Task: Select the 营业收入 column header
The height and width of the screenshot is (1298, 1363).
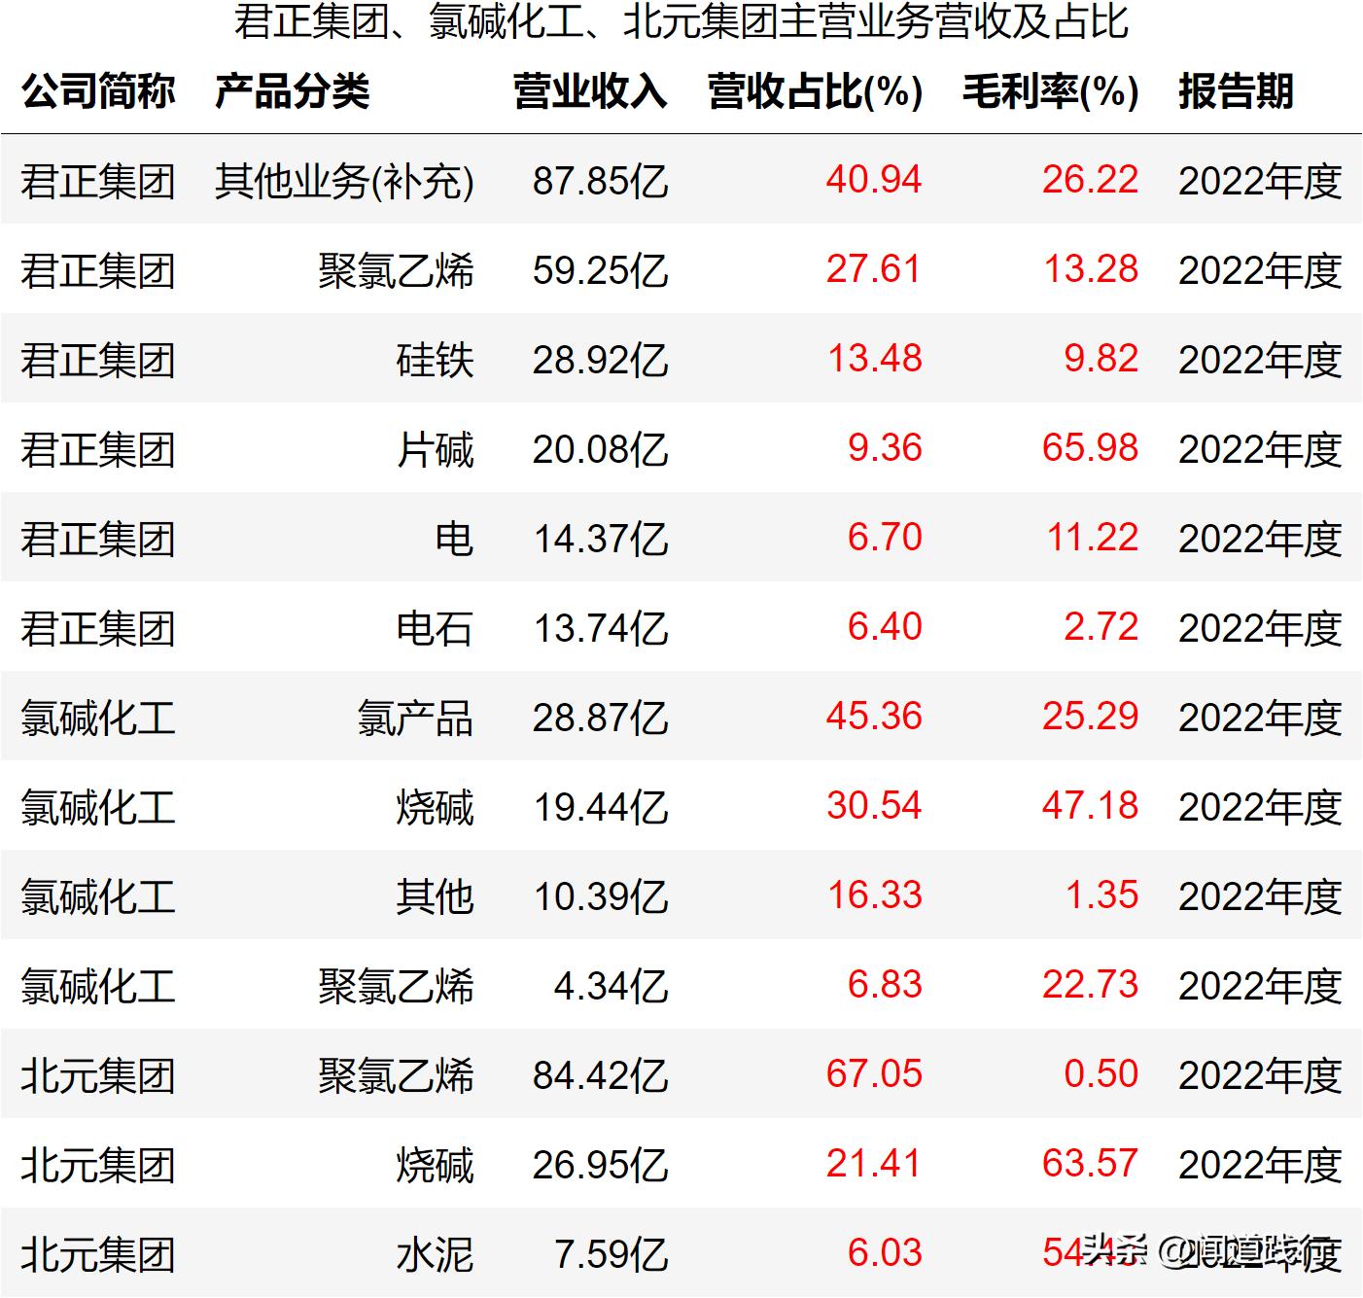Action: [591, 91]
